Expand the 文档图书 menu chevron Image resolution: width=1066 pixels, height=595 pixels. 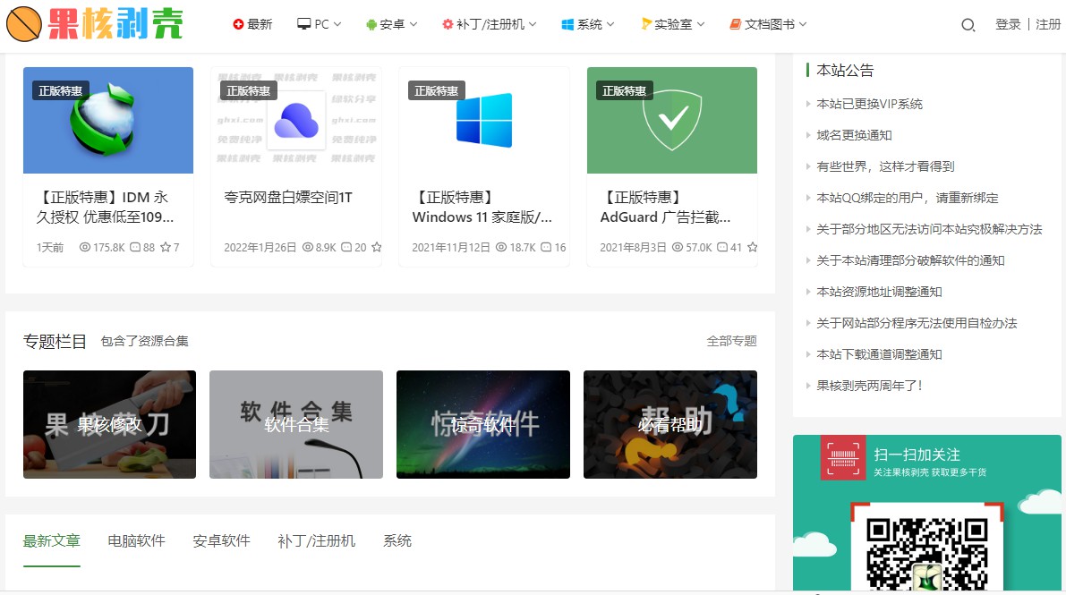(803, 24)
